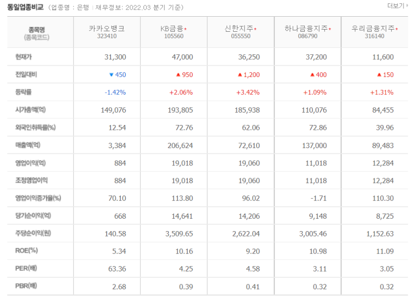This screenshot has width=417, height=300.
Task: Open the 신한지주 stock link
Action: tap(238, 29)
